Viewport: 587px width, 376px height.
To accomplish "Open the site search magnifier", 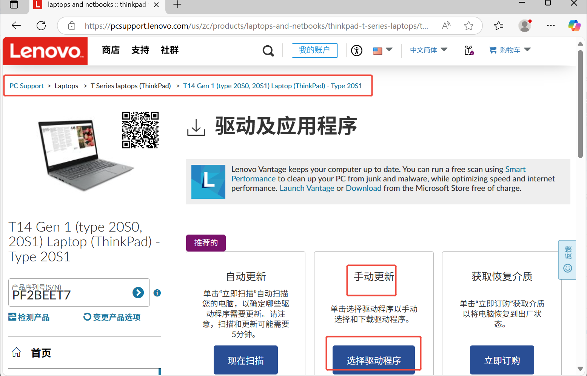I will [268, 51].
